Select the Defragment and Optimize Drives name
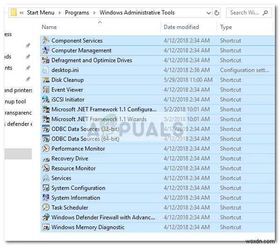Viewport: 280px width, 246px height. pos(92,60)
